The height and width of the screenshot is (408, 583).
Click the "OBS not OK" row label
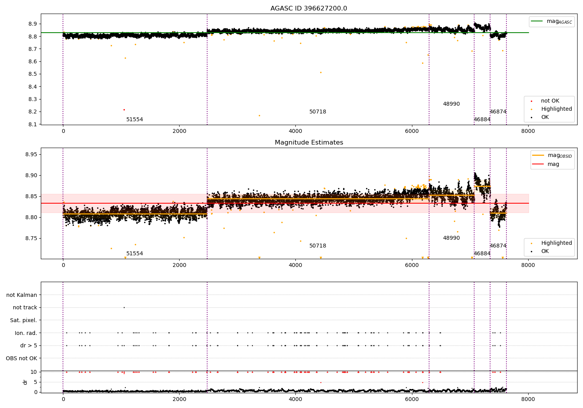tap(21, 358)
